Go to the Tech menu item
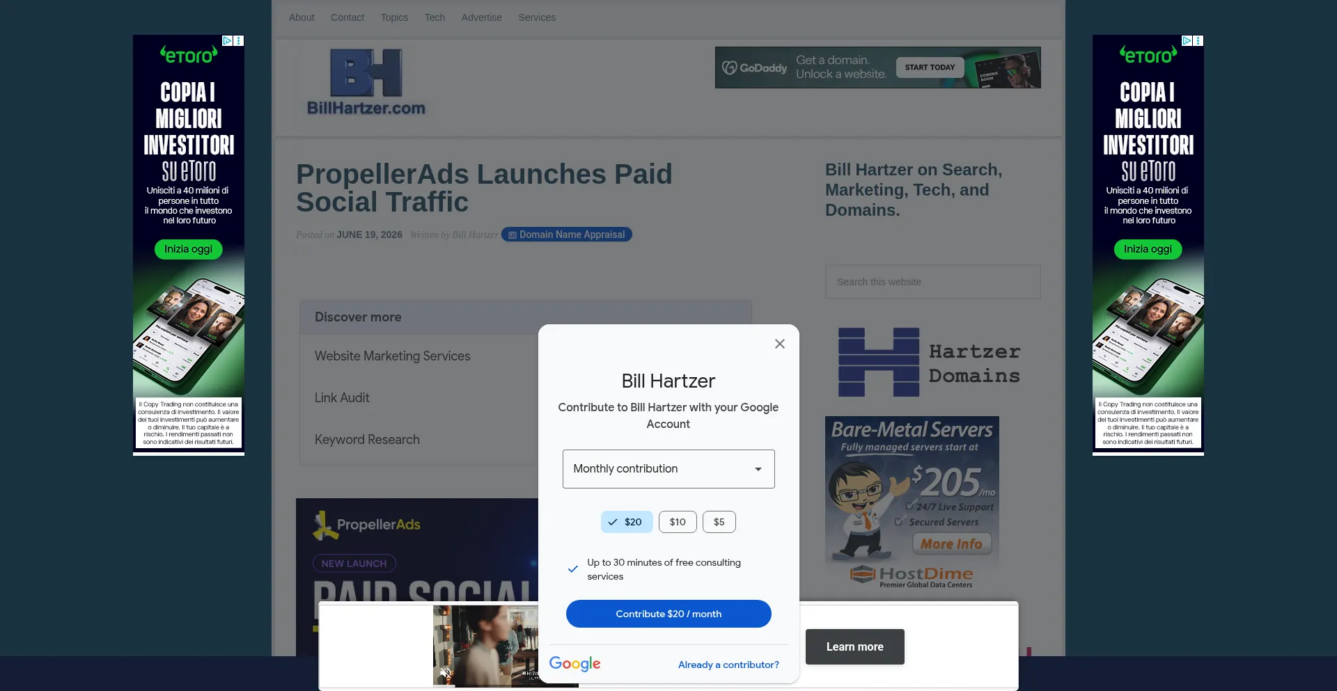The width and height of the screenshot is (1337, 691). point(435,17)
